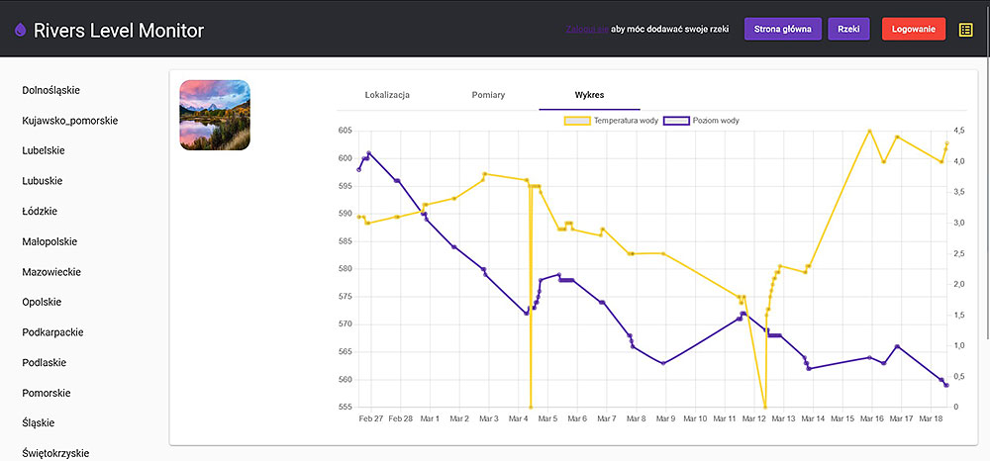Switch to the Pomiary tab
990x461 pixels.
[x=488, y=95]
